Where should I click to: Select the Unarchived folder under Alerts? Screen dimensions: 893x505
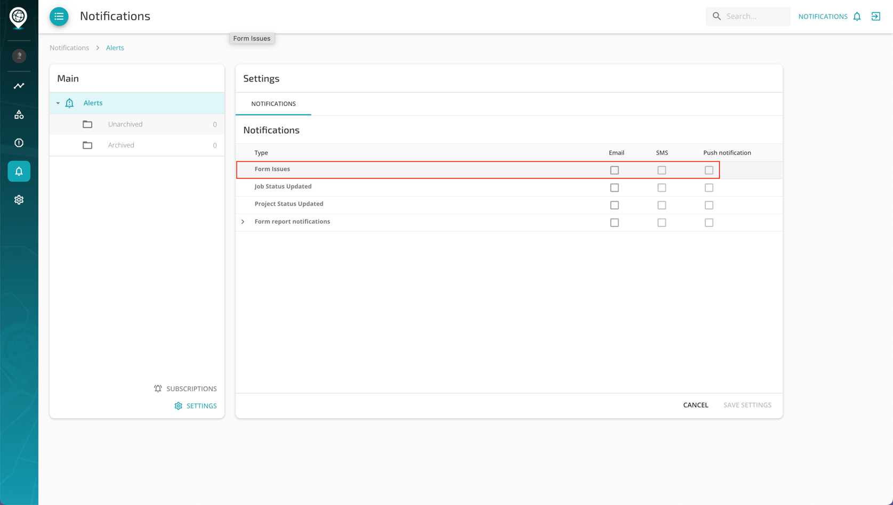tap(125, 124)
